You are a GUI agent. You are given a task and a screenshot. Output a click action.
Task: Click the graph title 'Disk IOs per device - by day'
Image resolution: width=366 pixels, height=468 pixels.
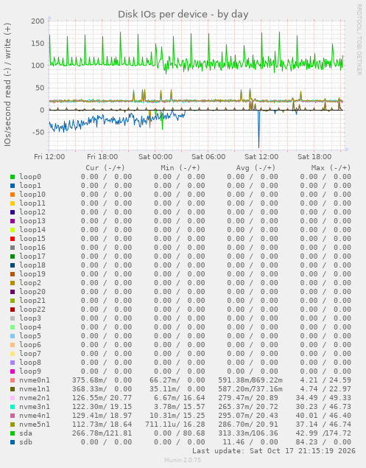click(183, 14)
